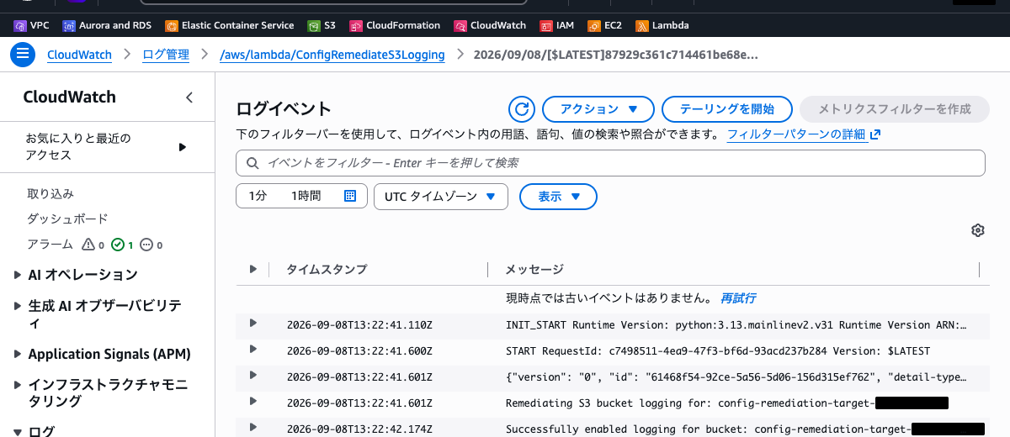Expand the インフラストラクチャモニタリング section
Screen dimensions: 1010x437
19,386
